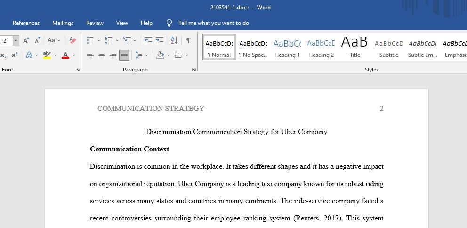Open Change Case Aa menu

54,40
